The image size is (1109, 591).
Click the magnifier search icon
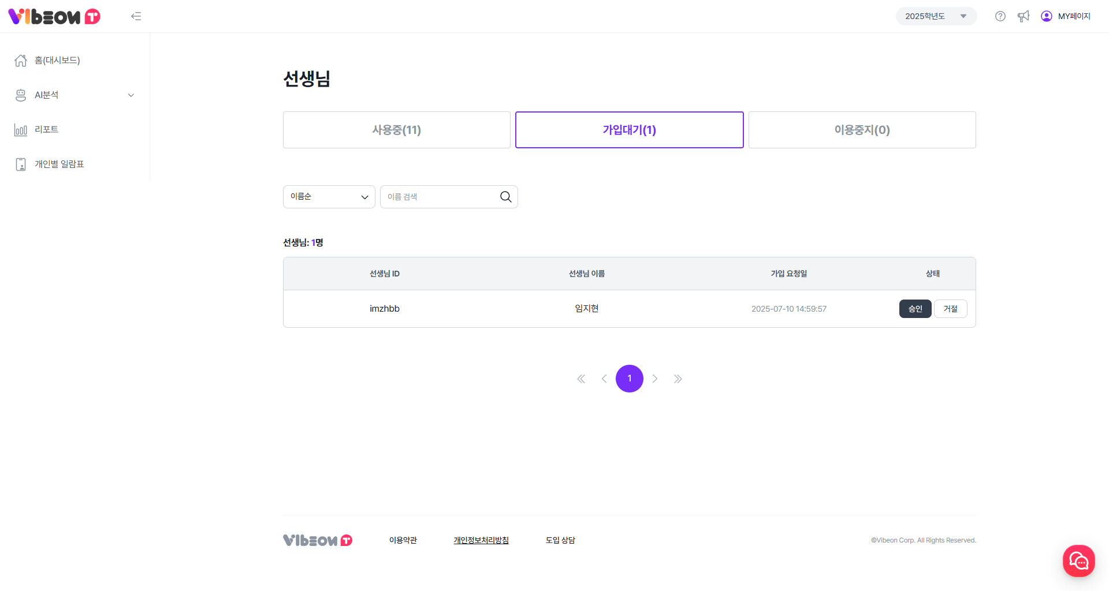(x=505, y=197)
